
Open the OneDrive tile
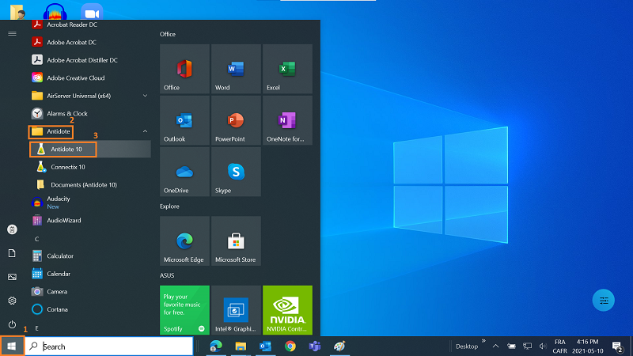[184, 172]
